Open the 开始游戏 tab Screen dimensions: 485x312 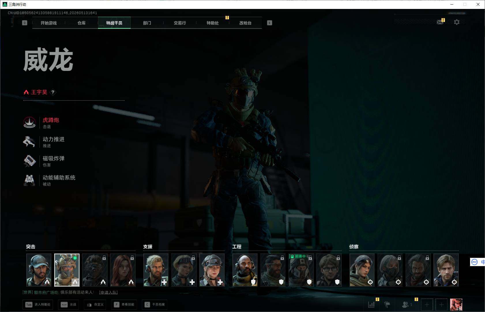tap(48, 23)
